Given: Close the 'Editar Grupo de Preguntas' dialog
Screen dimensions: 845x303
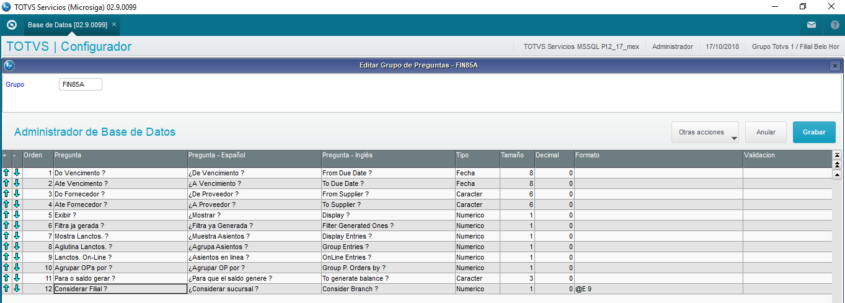Looking at the screenshot, I should pos(835,66).
